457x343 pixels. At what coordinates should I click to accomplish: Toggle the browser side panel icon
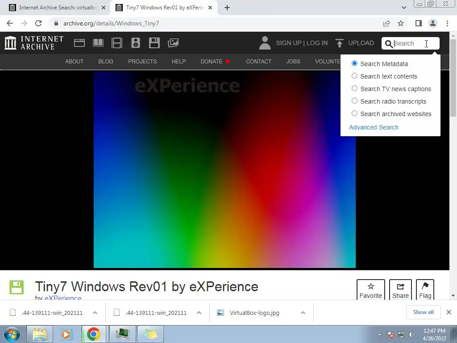pos(419,23)
